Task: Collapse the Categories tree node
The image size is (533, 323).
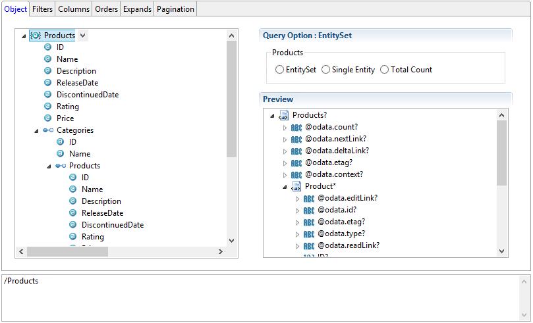Action: pyautogui.click(x=36, y=131)
